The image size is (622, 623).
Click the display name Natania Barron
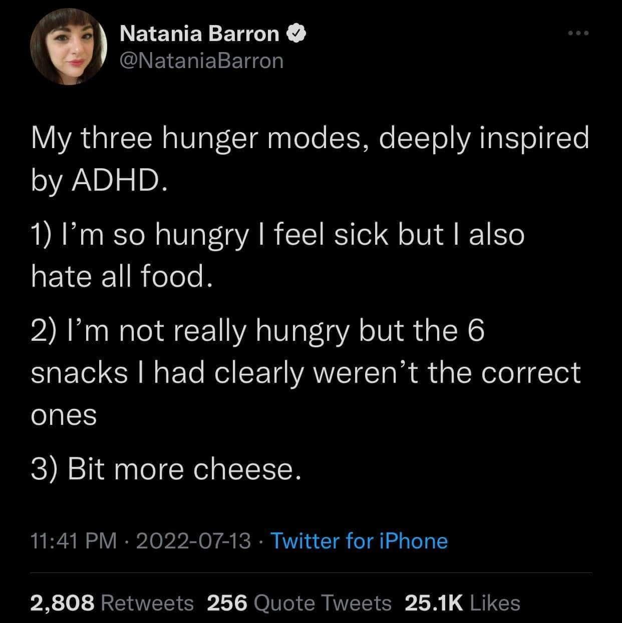(x=198, y=34)
